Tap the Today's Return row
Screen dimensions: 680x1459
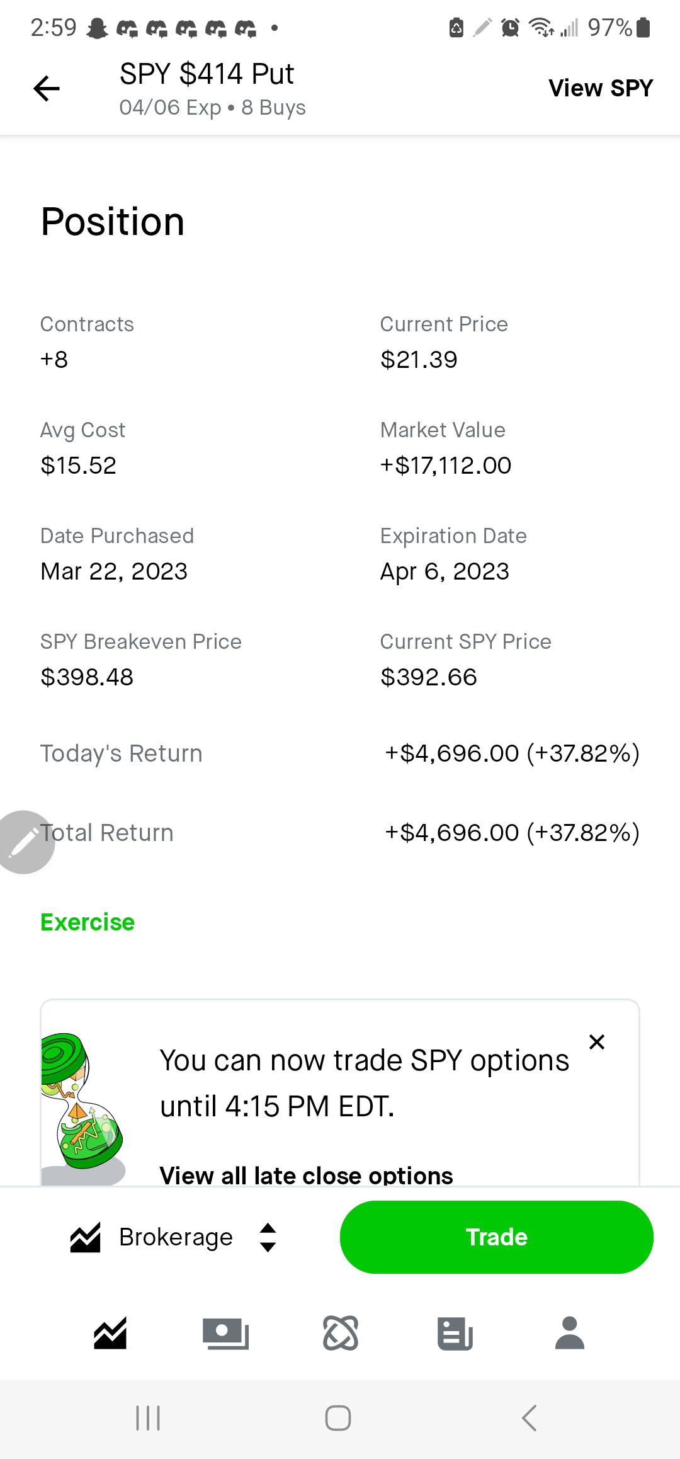[x=340, y=753]
